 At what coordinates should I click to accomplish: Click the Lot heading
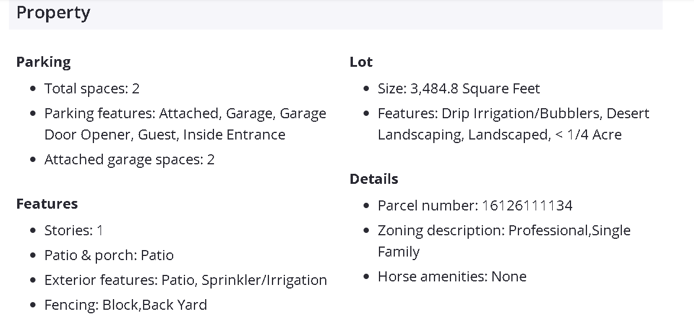[361, 62]
